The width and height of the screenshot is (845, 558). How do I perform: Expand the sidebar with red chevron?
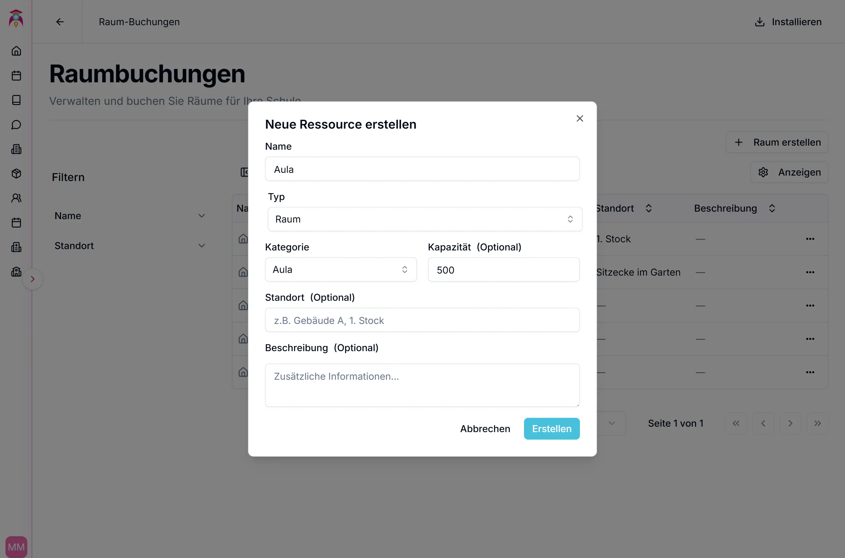[x=32, y=279]
